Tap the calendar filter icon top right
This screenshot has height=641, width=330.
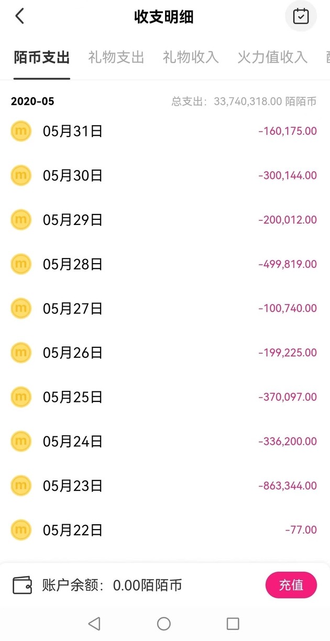[x=300, y=16]
